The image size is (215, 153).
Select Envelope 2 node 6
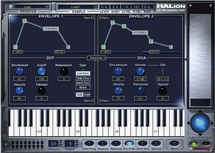(171, 47)
